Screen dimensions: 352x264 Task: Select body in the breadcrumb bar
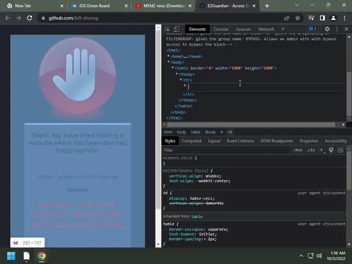pyautogui.click(x=181, y=132)
